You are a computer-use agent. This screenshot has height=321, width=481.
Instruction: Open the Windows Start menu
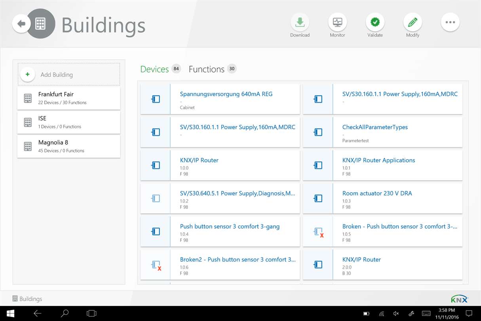point(10,313)
